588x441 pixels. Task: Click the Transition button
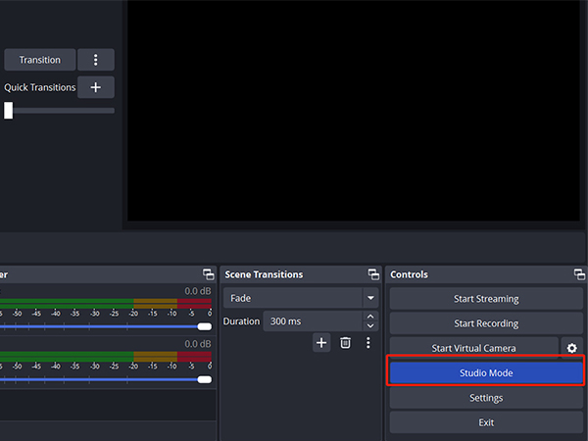point(39,60)
